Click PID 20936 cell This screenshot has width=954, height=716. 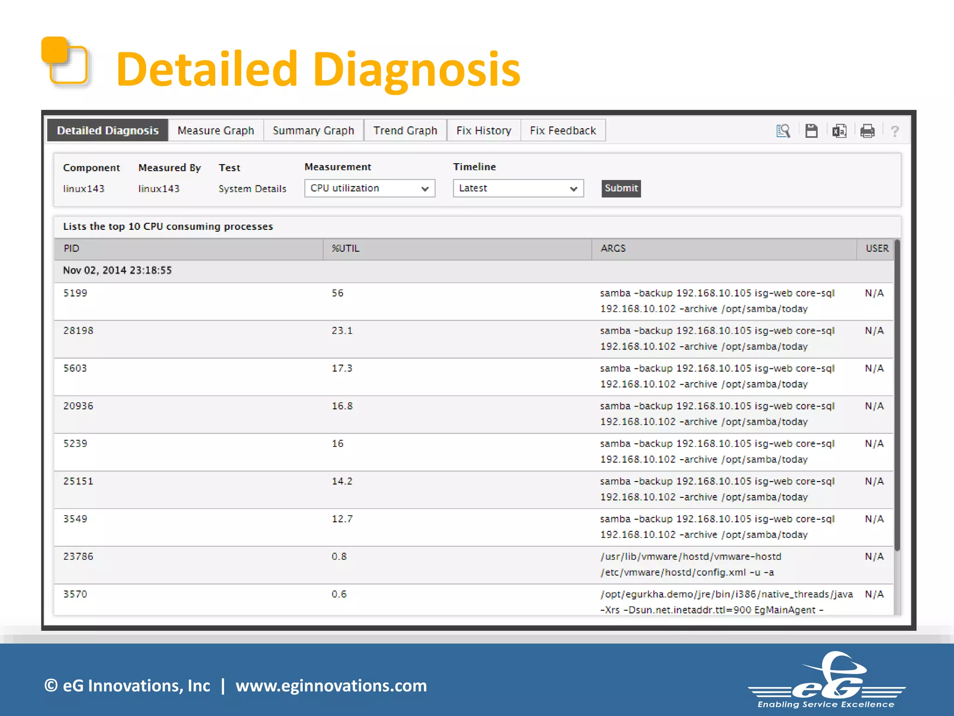78,406
